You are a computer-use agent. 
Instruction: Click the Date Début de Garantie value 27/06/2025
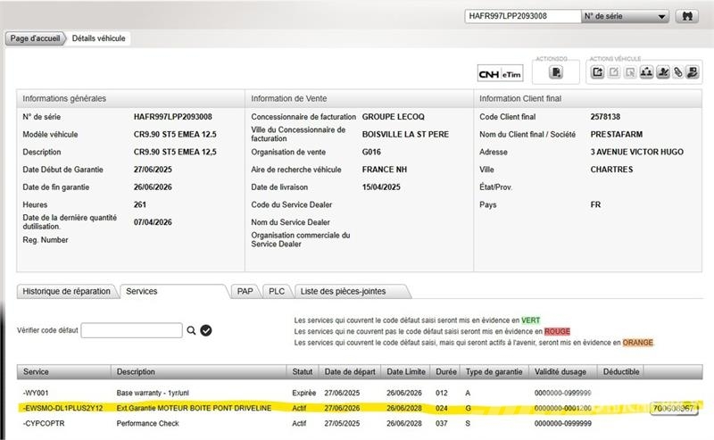pyautogui.click(x=153, y=170)
